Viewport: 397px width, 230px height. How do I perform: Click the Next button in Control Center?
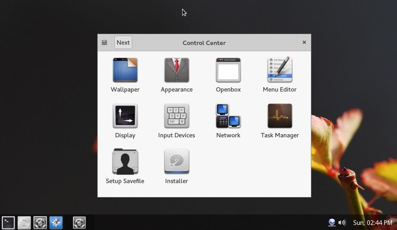click(x=123, y=42)
